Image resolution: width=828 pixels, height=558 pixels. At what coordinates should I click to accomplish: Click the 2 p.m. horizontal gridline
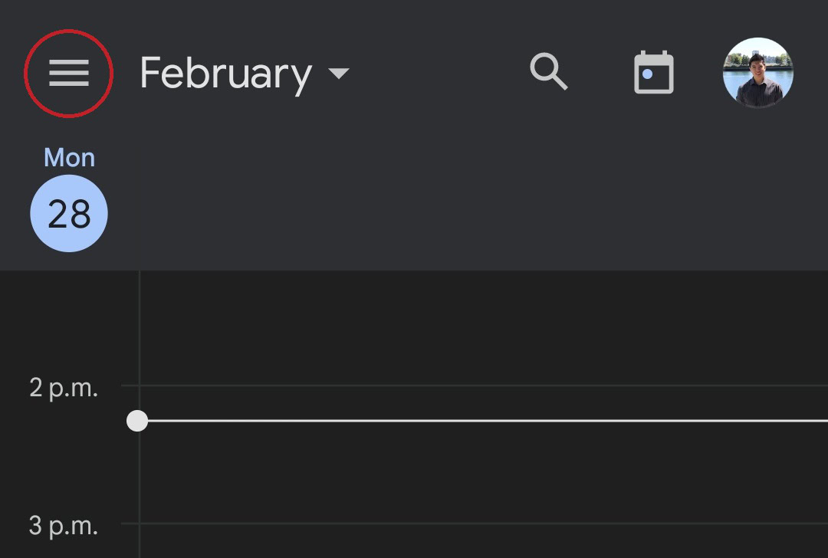coord(483,386)
